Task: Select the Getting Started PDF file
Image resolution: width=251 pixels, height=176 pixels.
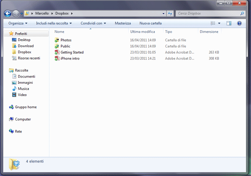Action: click(137, 52)
